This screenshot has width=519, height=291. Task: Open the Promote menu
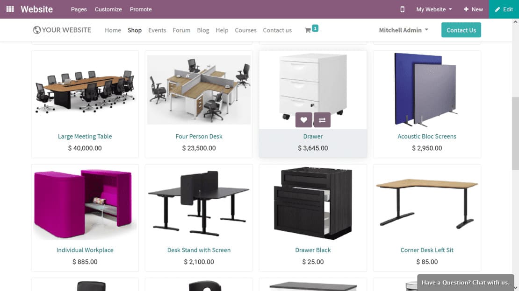click(141, 9)
